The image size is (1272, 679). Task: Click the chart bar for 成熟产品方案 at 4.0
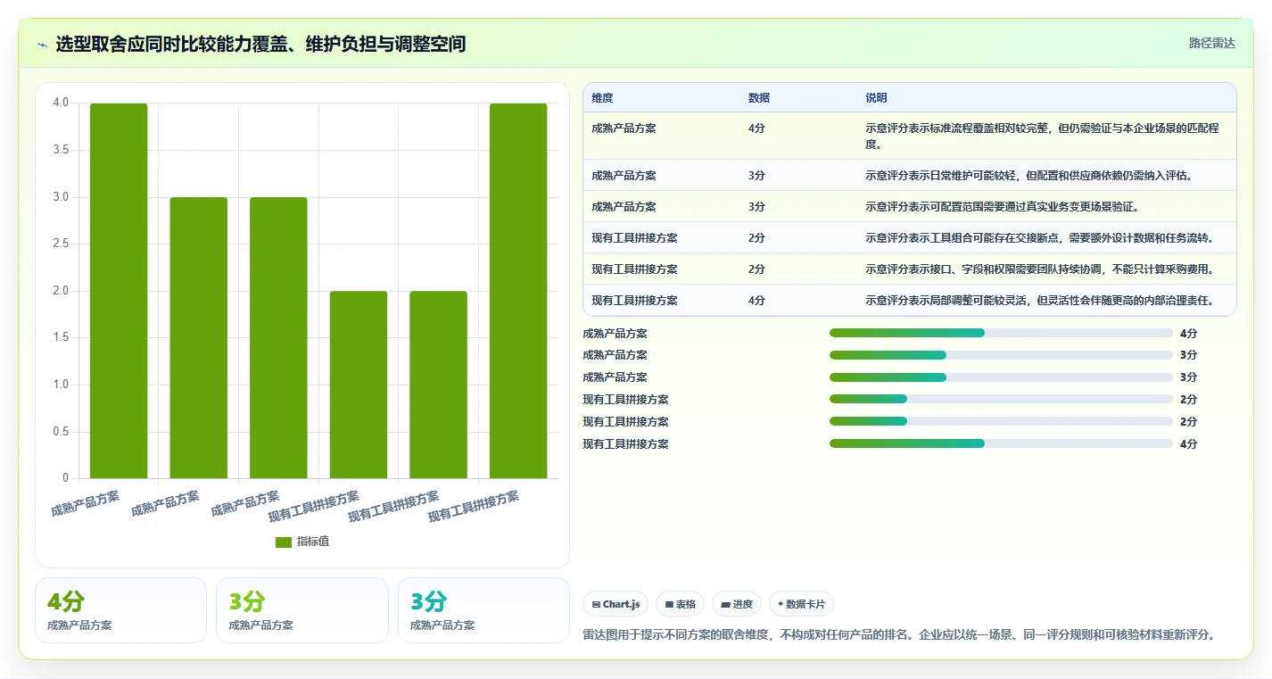119,291
